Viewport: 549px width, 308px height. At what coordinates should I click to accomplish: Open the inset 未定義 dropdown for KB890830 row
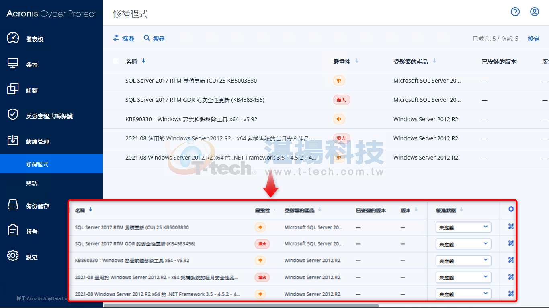point(463,261)
